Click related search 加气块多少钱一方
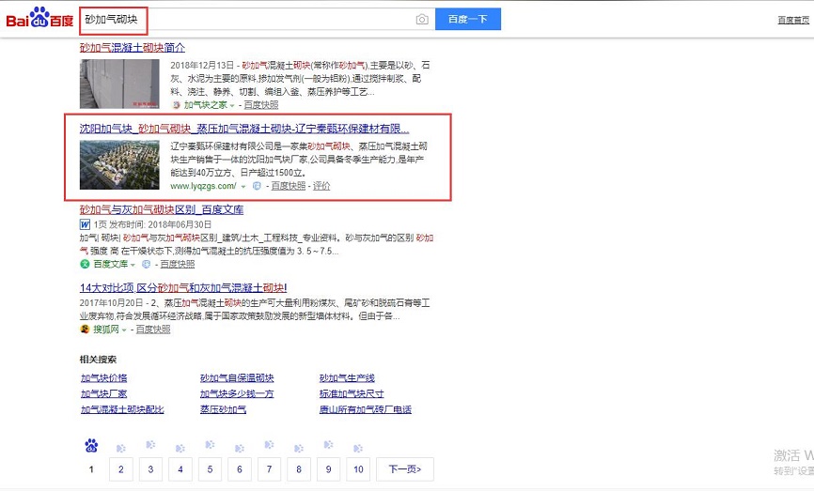Image resolution: width=814 pixels, height=491 pixels. (x=237, y=393)
